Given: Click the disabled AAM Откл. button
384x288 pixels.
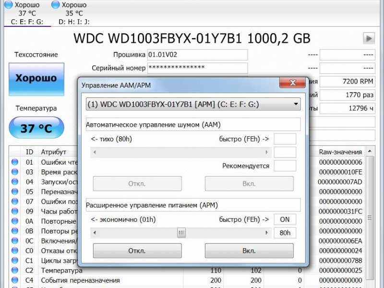Looking at the screenshot, I should 137,184.
